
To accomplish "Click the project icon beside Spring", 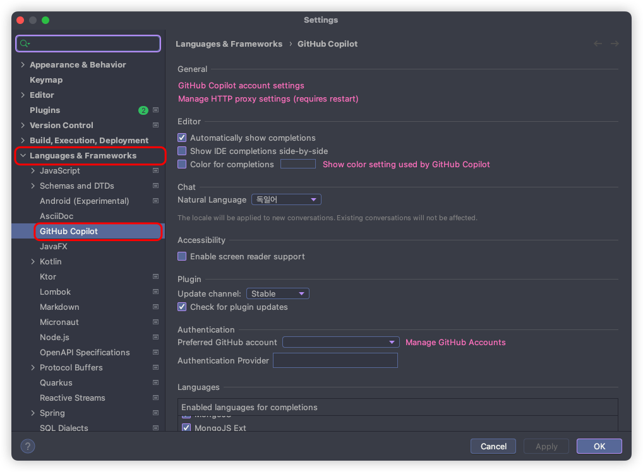I will [156, 413].
